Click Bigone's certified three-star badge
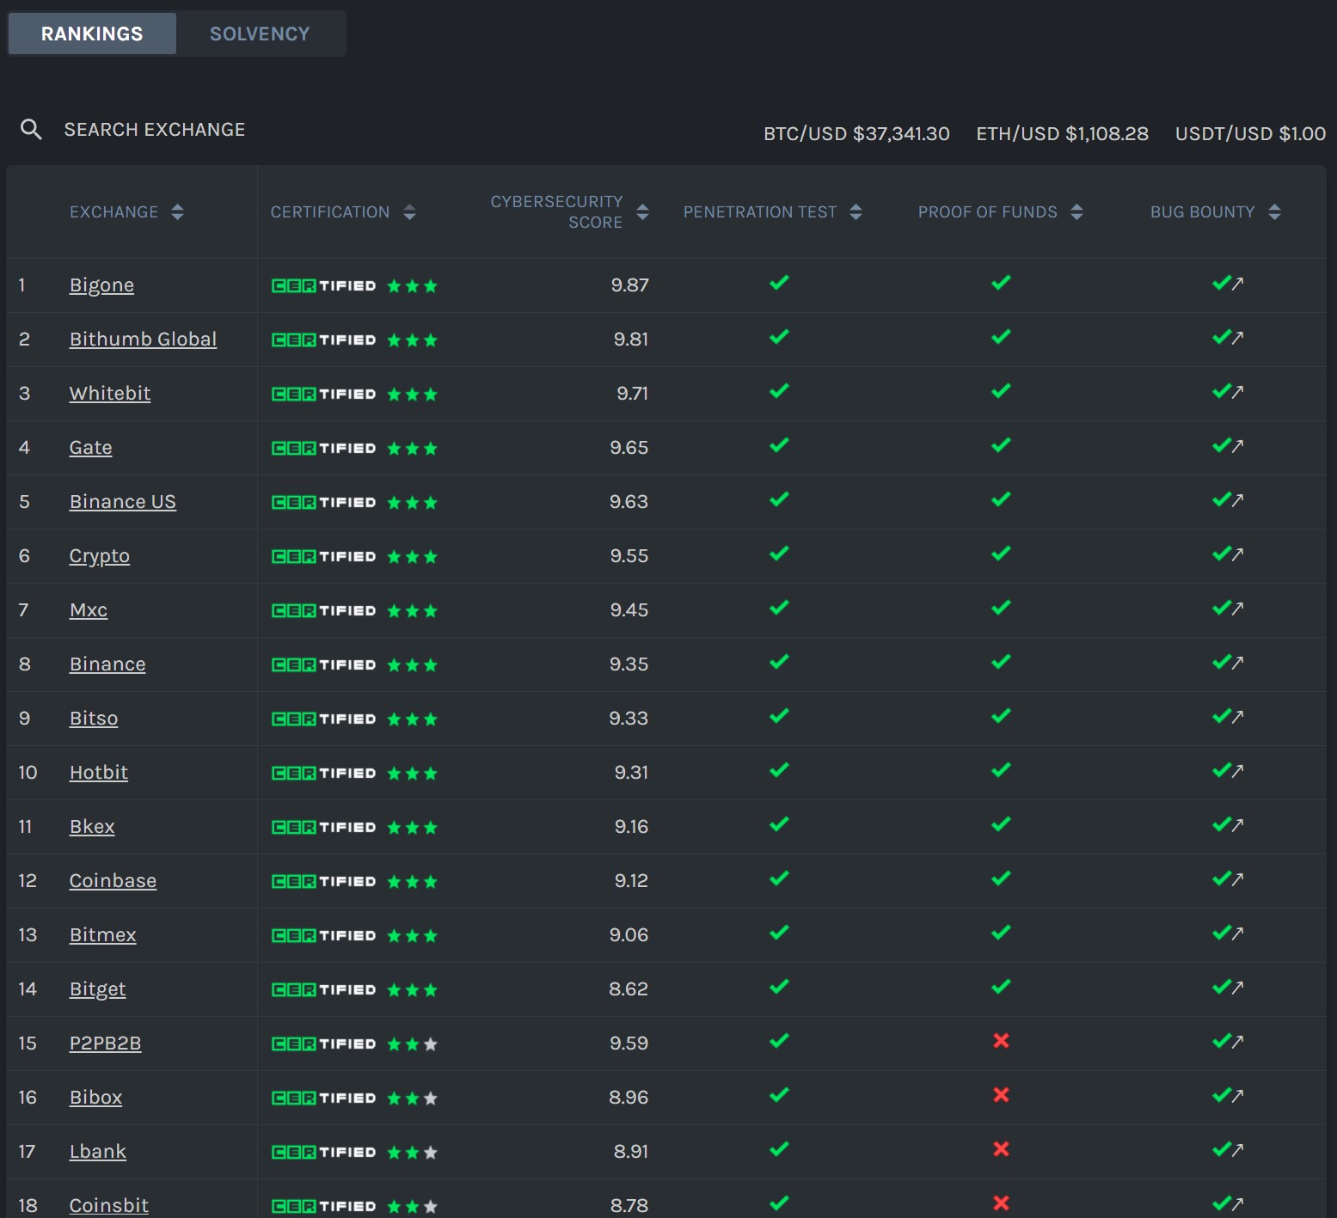The height and width of the screenshot is (1218, 1337). (354, 286)
